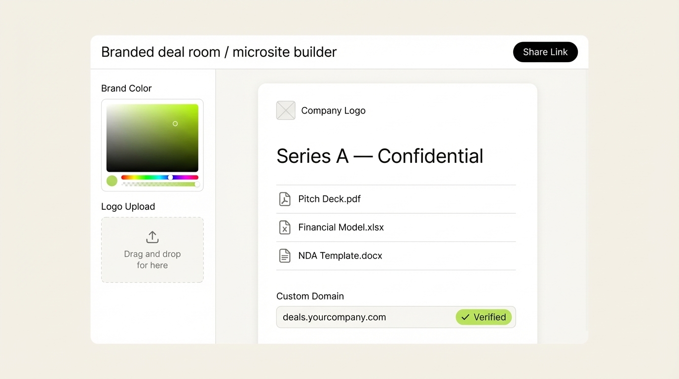Click the Company Logo placeholder image icon

[286, 110]
